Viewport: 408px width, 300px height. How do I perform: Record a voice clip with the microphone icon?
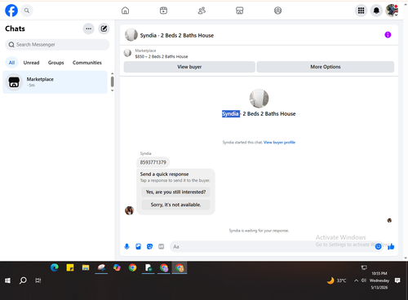(x=126, y=246)
